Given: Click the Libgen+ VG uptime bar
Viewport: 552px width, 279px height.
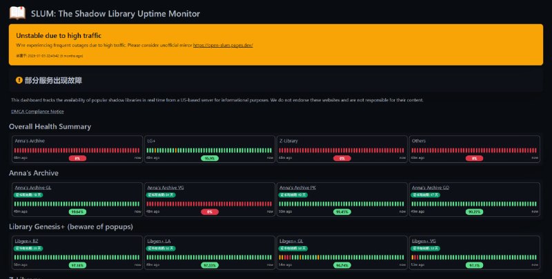Looking at the screenshot, I should tap(474, 258).
